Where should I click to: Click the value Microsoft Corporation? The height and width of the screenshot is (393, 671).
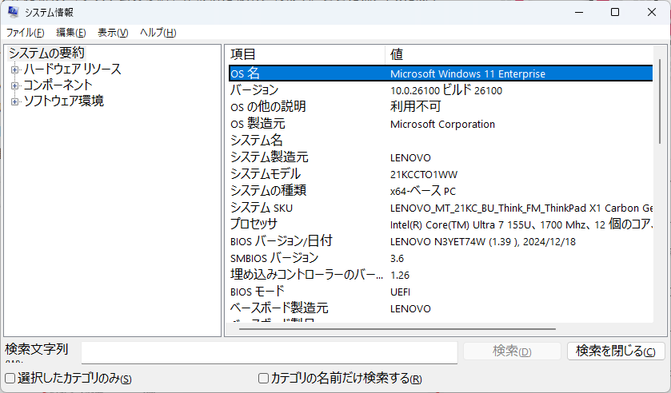[x=442, y=125]
